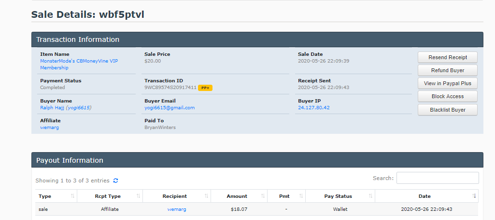495x220 pixels.
Task: Focus the payout Search input field
Action: pyautogui.click(x=438, y=178)
